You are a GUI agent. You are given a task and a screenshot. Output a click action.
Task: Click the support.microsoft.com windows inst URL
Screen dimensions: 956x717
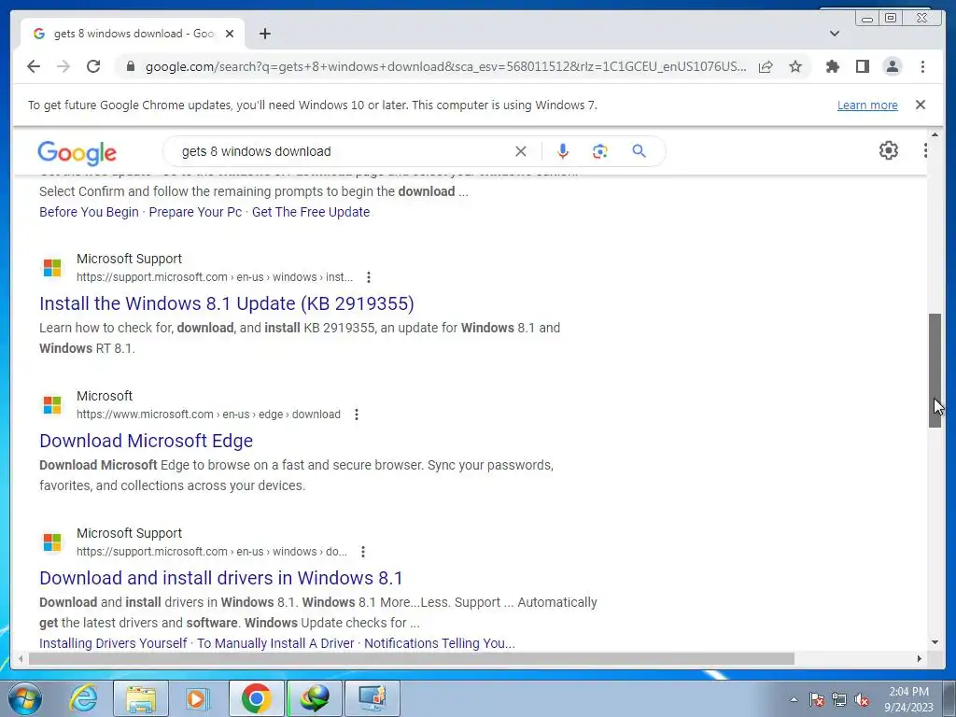(x=215, y=277)
